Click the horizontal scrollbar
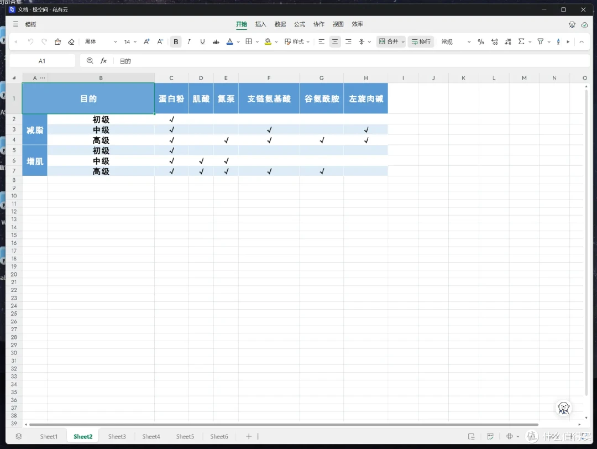Image resolution: width=597 pixels, height=449 pixels. [x=284, y=424]
